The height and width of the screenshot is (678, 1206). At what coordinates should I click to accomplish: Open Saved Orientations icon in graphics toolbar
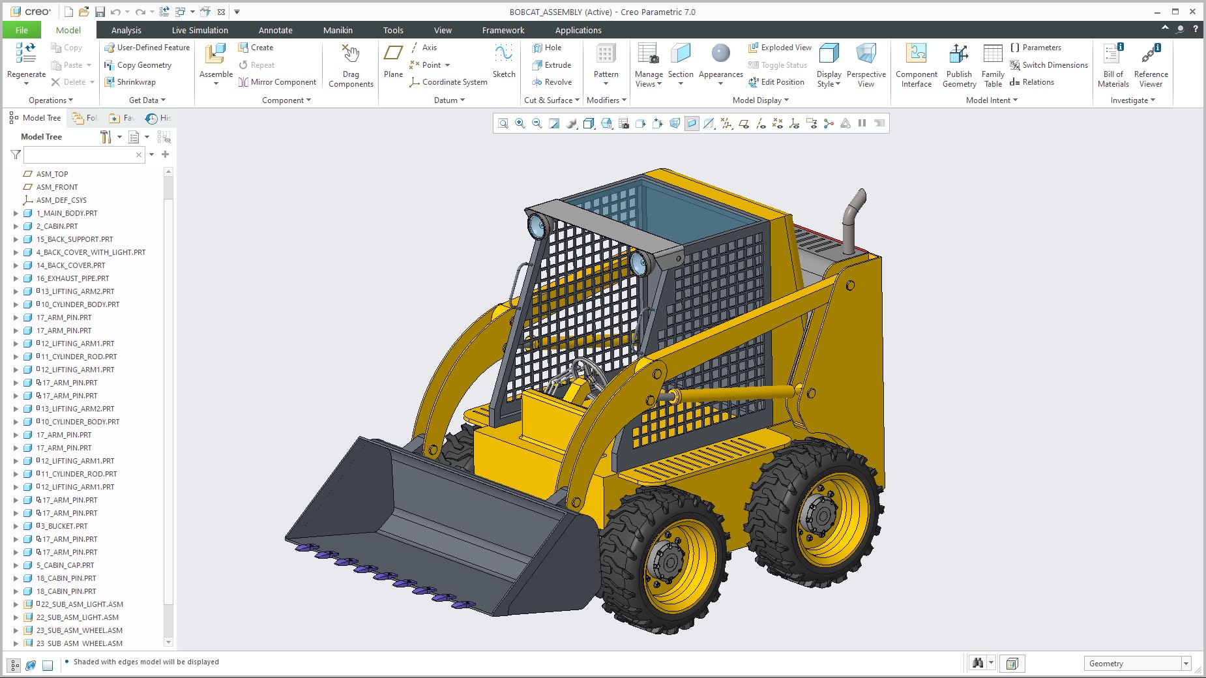(x=606, y=123)
